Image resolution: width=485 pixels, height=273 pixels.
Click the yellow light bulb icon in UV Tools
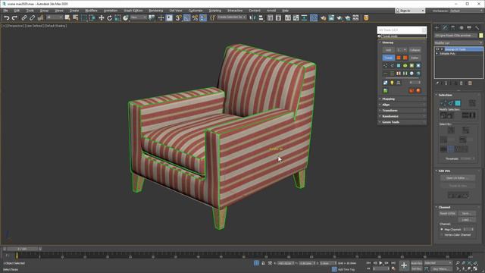pos(392,83)
